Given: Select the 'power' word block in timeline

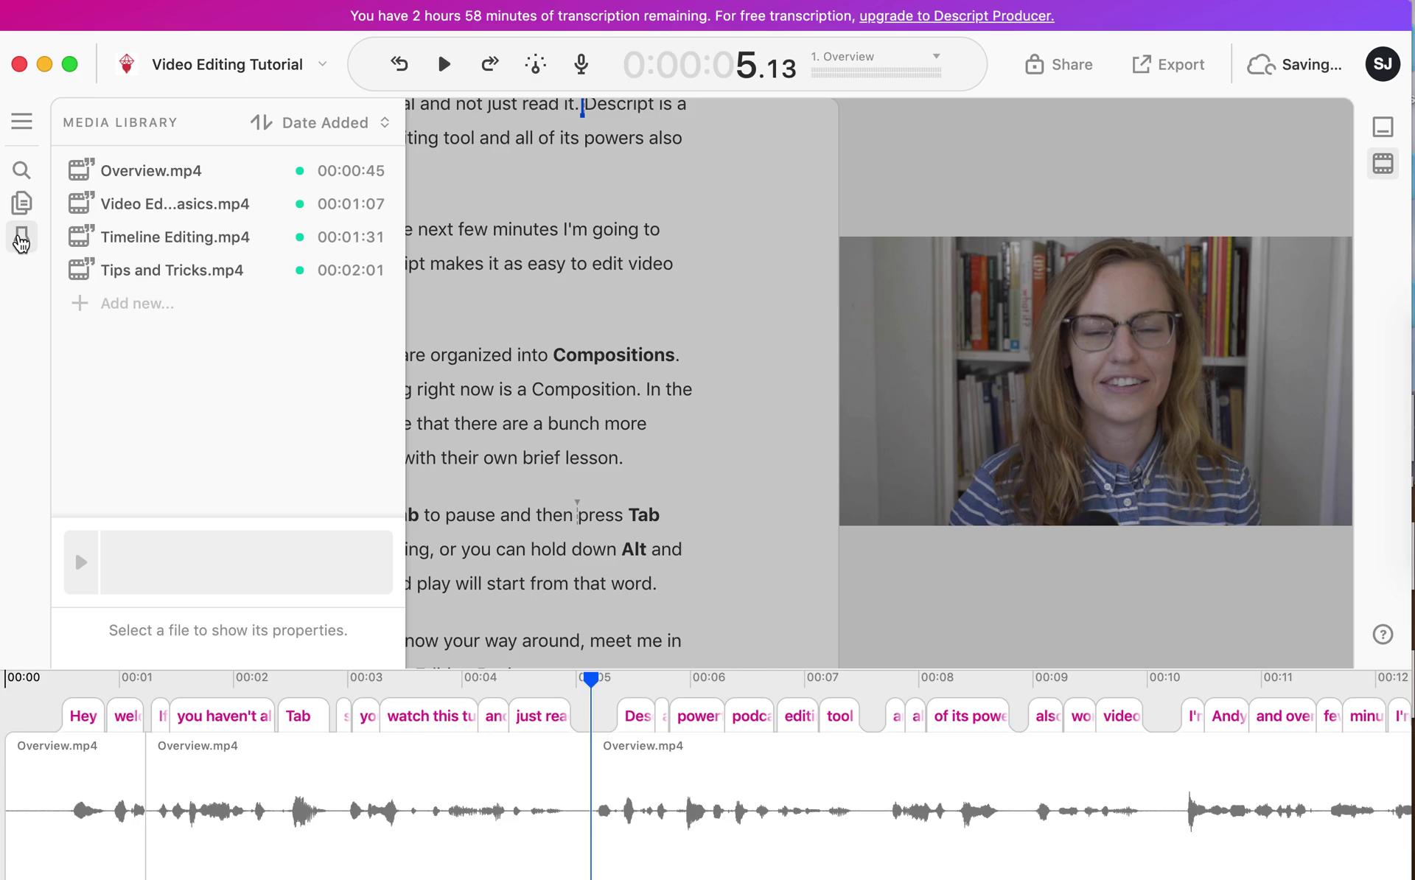Looking at the screenshot, I should pos(696,716).
